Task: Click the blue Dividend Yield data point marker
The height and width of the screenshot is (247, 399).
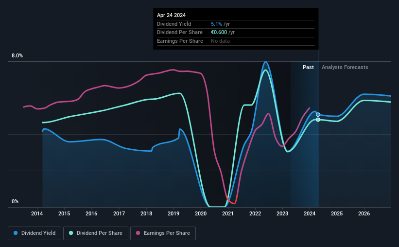Action: (318, 115)
